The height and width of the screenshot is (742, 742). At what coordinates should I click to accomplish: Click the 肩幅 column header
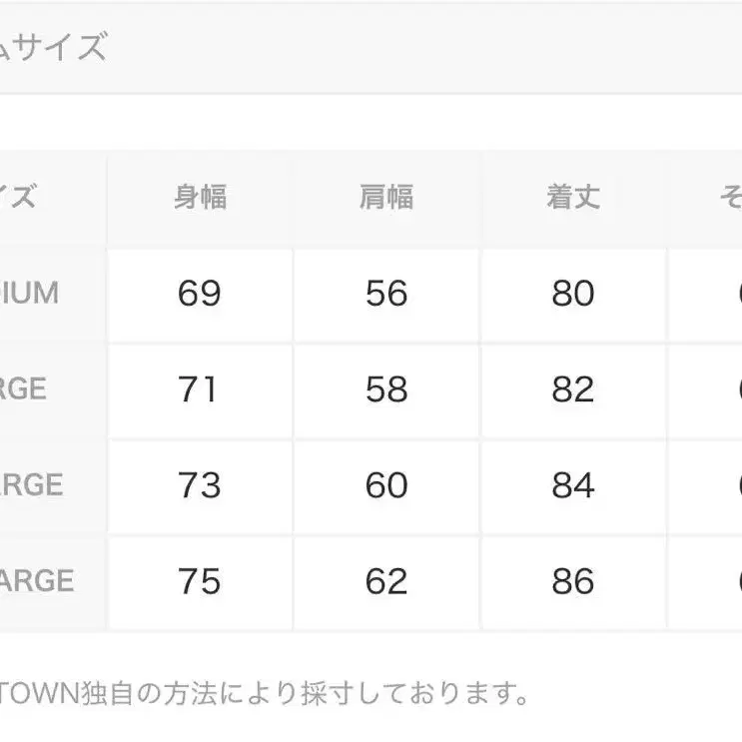click(x=386, y=197)
